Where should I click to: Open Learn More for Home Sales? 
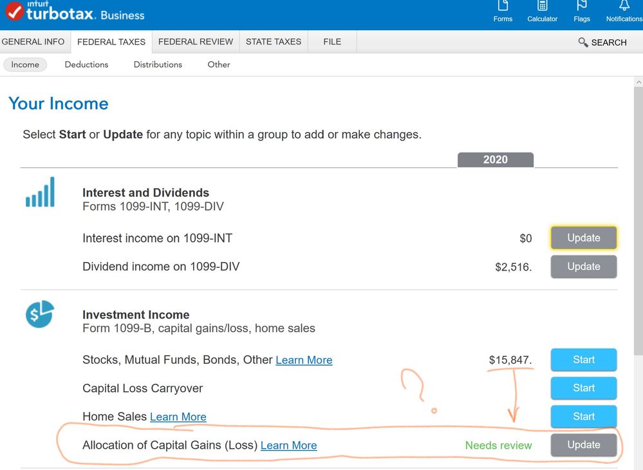pyautogui.click(x=178, y=417)
